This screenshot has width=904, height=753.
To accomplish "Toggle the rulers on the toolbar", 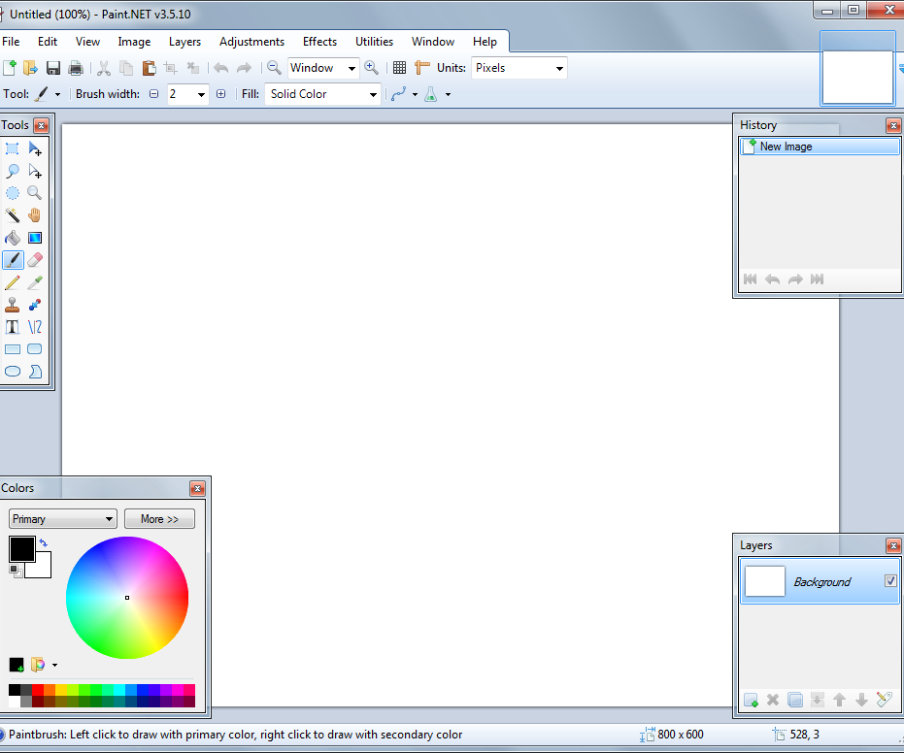I will point(422,68).
